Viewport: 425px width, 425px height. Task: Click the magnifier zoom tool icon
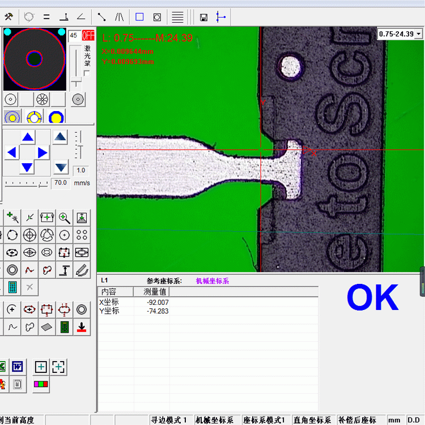65,218
